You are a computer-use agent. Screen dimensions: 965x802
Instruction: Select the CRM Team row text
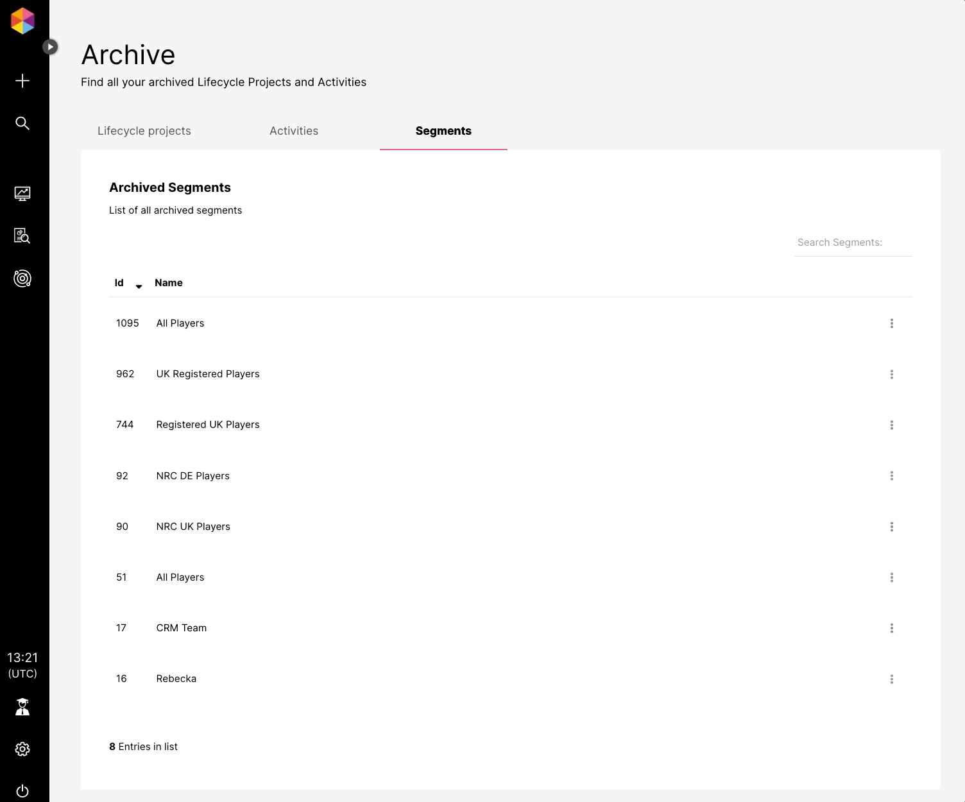coord(182,628)
